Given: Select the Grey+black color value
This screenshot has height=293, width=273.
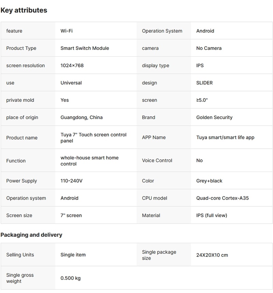Looking at the screenshot, I should coord(209,181).
